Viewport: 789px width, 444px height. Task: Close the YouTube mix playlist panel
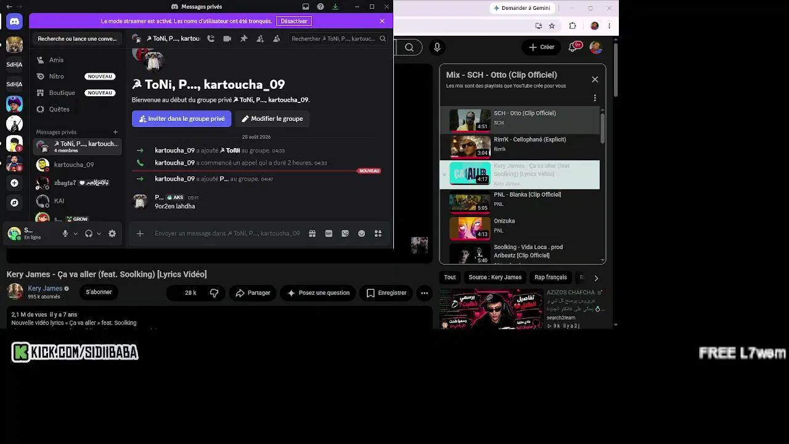click(595, 80)
